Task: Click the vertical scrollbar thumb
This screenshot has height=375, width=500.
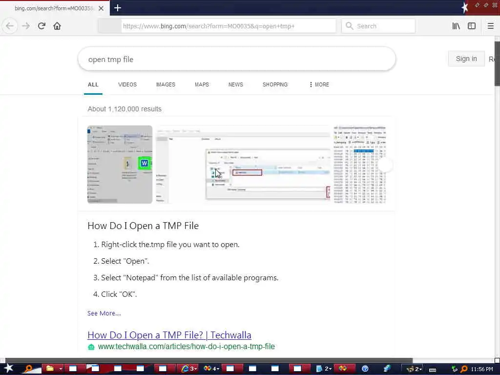Action: click(x=497, y=63)
